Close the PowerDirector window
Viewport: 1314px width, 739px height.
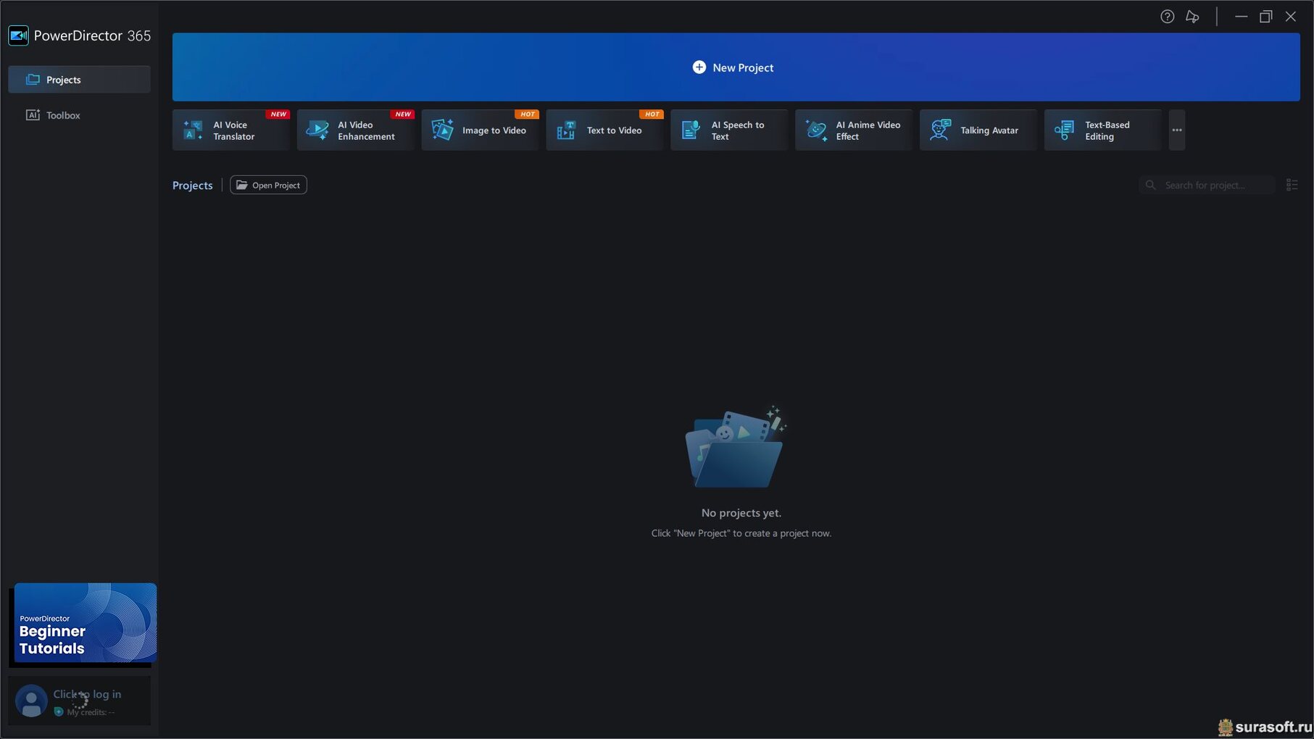[1291, 17]
